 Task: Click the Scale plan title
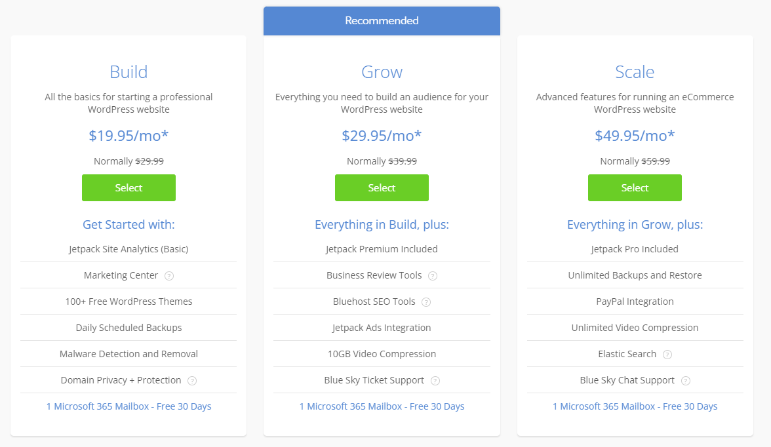click(x=635, y=72)
